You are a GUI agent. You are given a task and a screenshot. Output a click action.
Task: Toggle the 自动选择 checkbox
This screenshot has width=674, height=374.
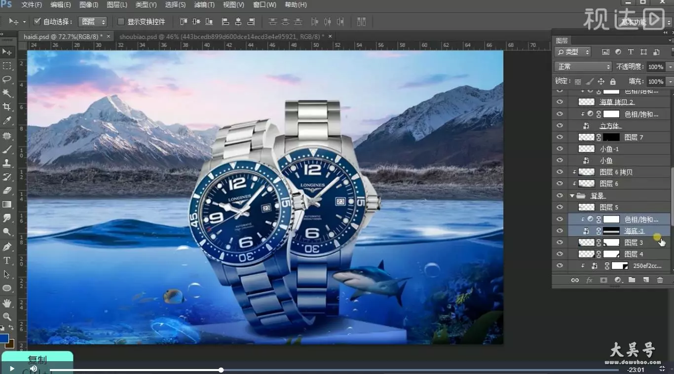click(x=37, y=22)
